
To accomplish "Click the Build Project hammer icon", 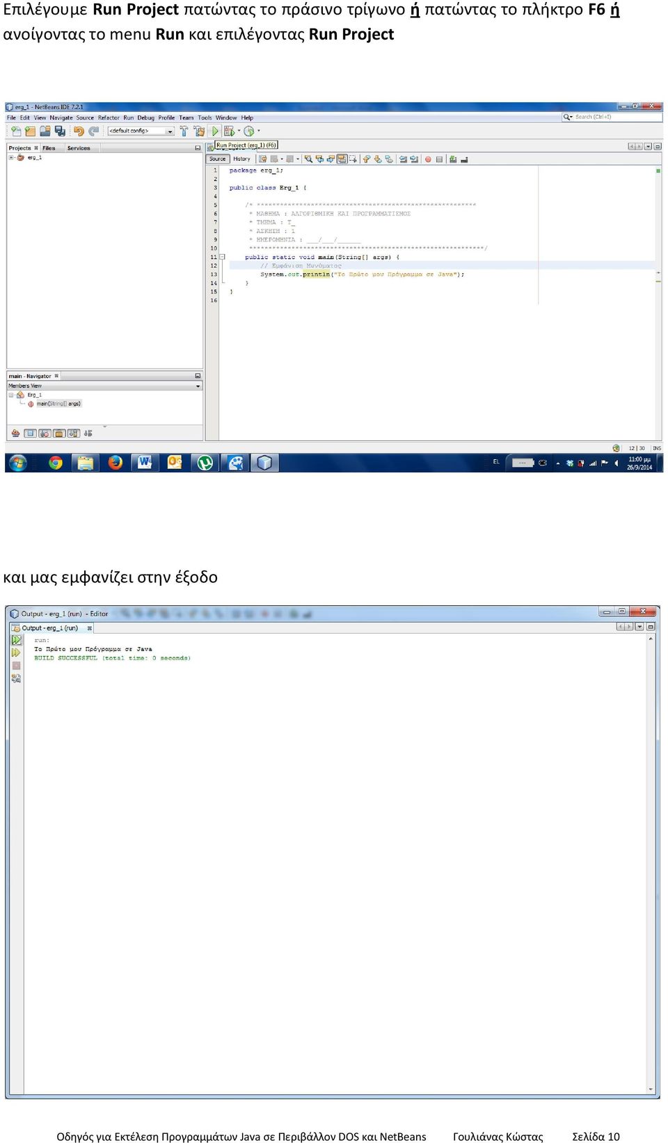I will pyautogui.click(x=184, y=131).
